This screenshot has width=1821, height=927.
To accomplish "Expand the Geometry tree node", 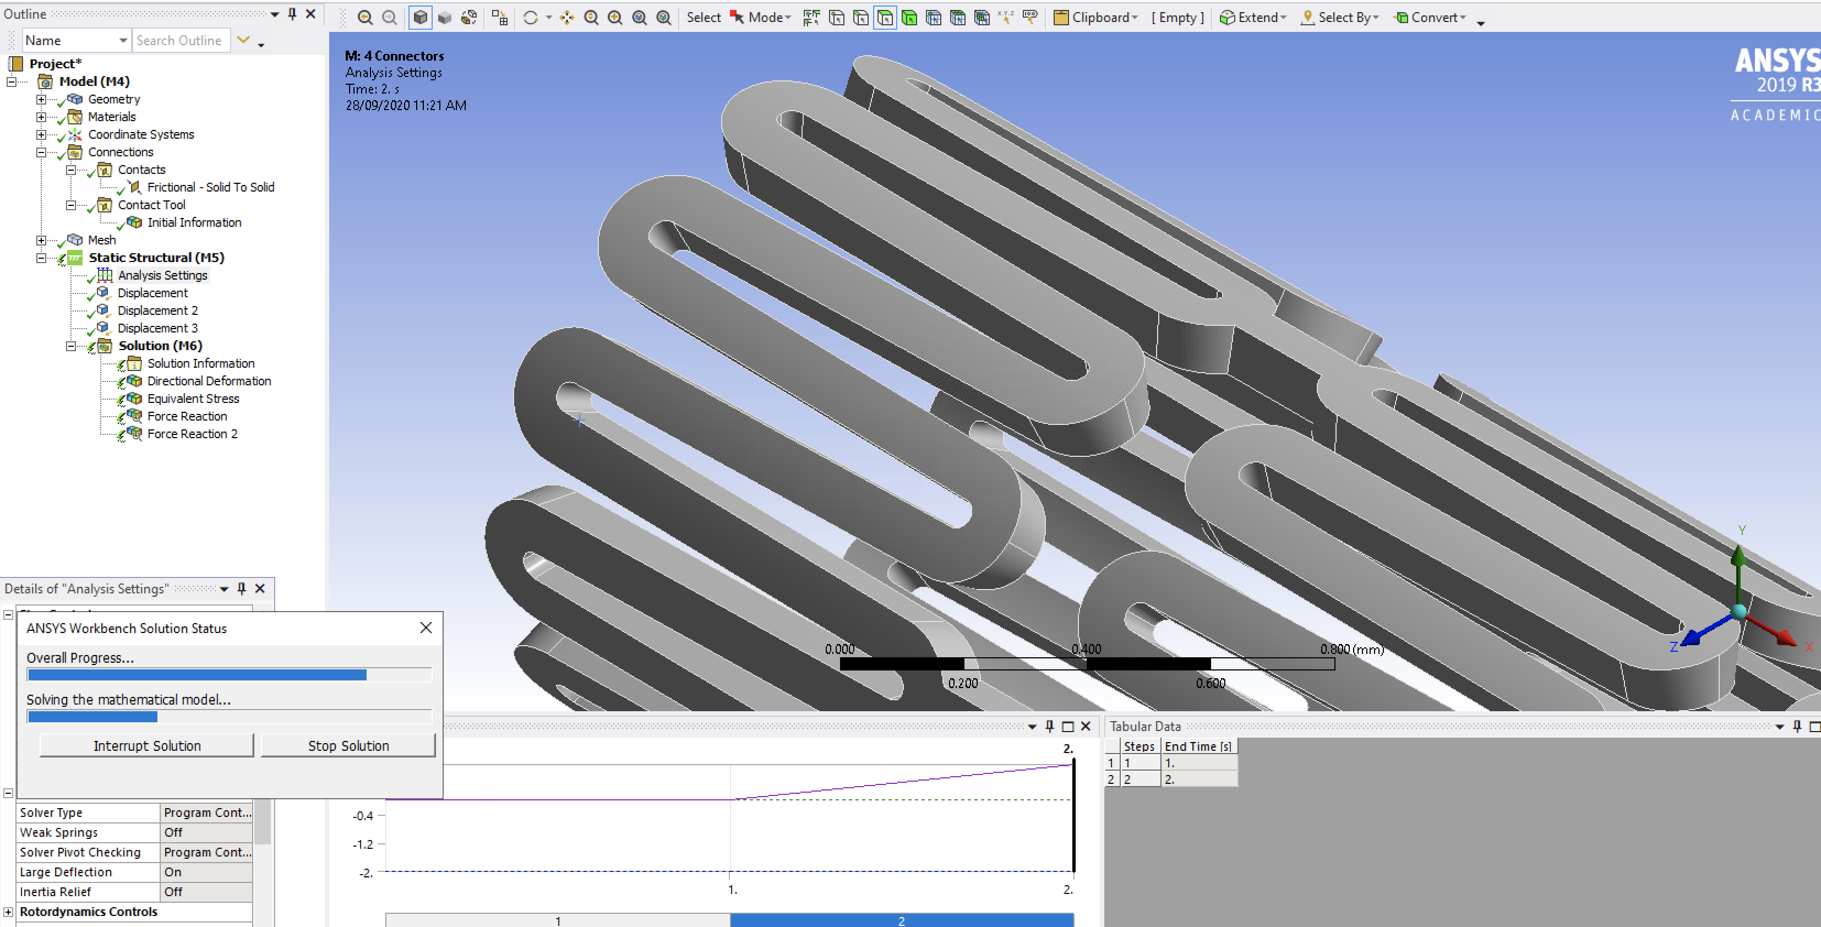I will 41,99.
